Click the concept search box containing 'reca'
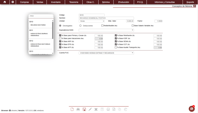Screen dimensions: 198x113 pos(41,16)
